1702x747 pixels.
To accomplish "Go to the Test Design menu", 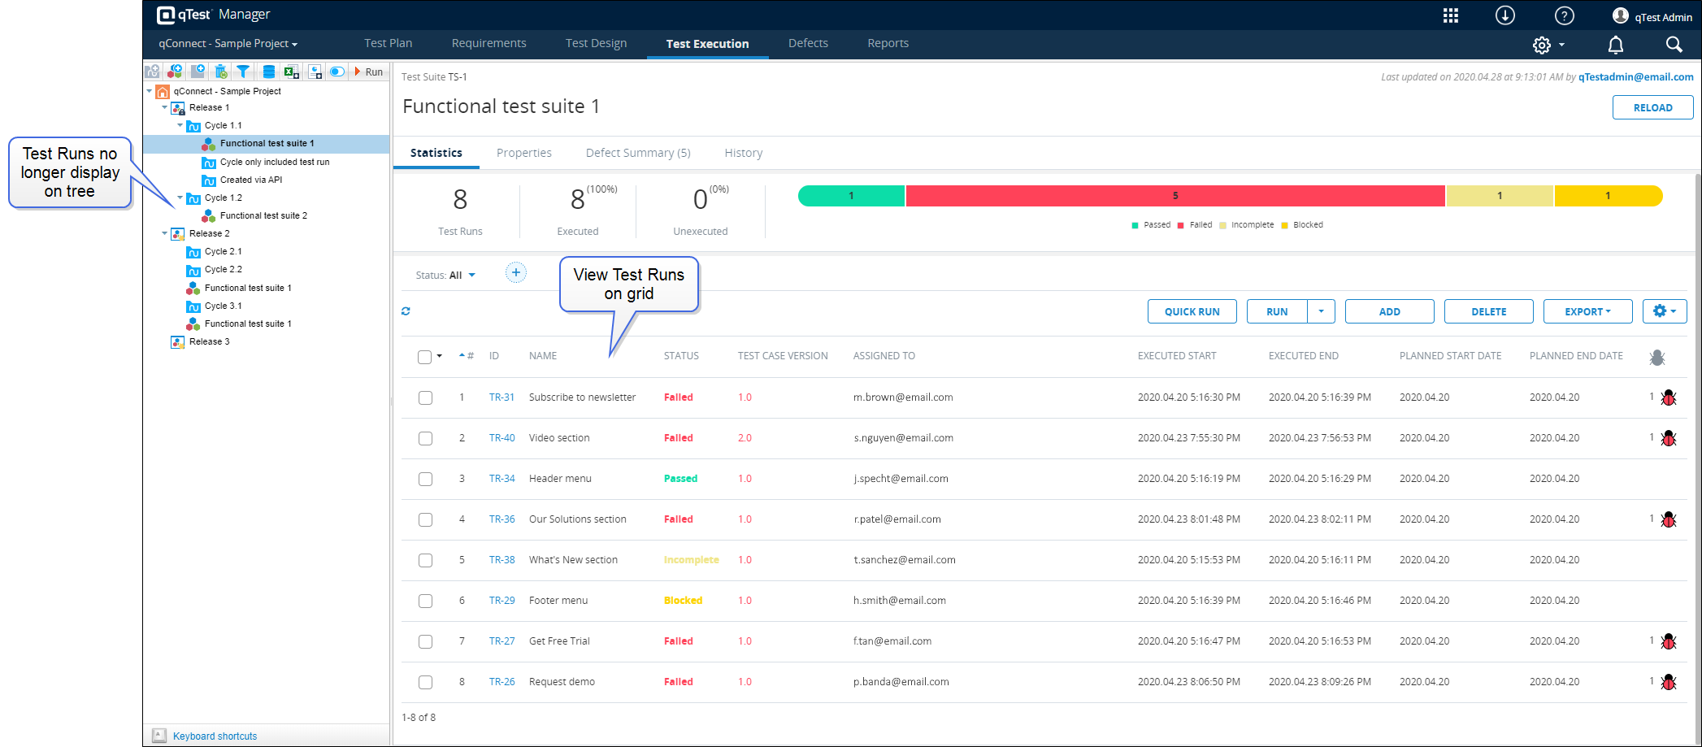I will click(596, 43).
